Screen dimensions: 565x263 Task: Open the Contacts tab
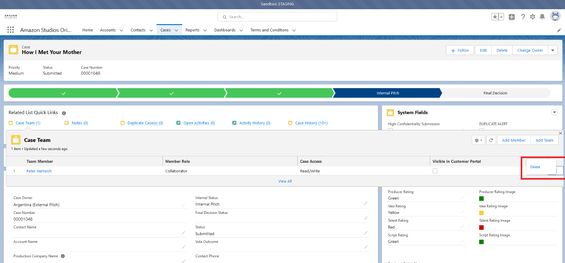(138, 30)
